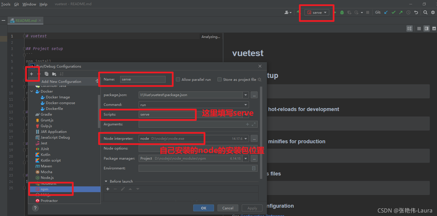Fold the Project setup heading in editor
Viewport: 437px width, 216px height.
(24, 49)
